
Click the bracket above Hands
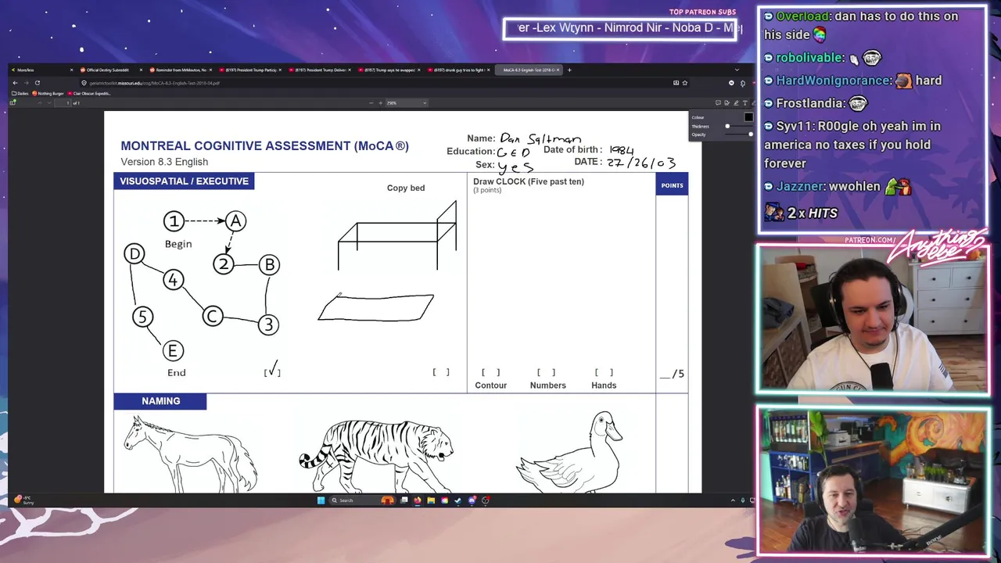604,372
